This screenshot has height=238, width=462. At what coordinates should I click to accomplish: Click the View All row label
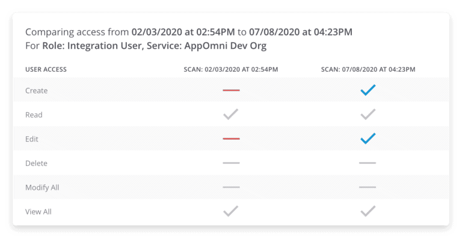38,211
